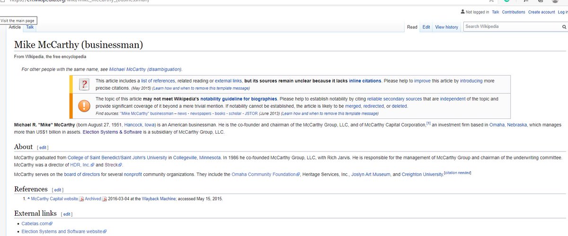Open Creighton University link
The height and width of the screenshot is (236, 568).
[x=423, y=175]
